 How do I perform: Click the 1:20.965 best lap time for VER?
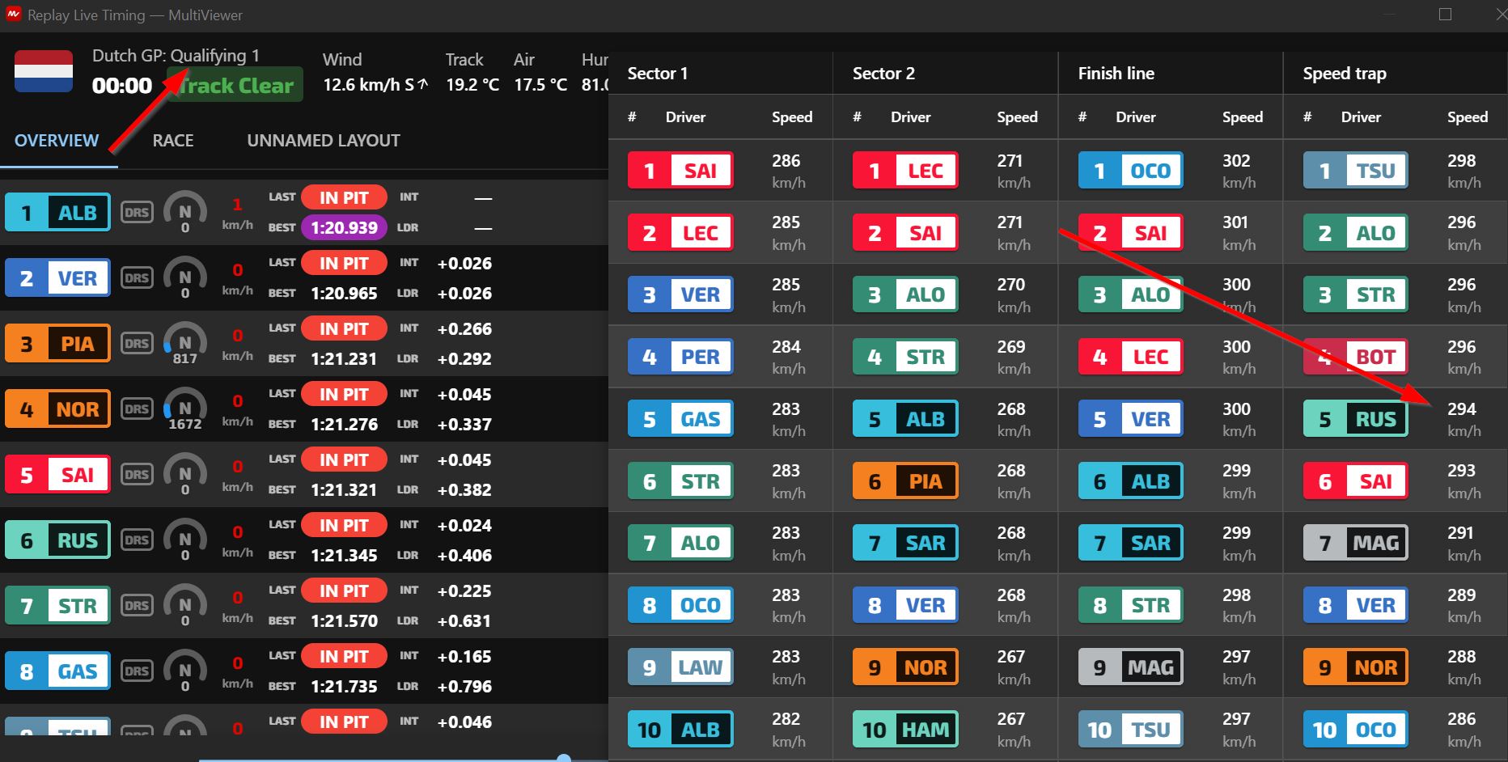tap(344, 294)
